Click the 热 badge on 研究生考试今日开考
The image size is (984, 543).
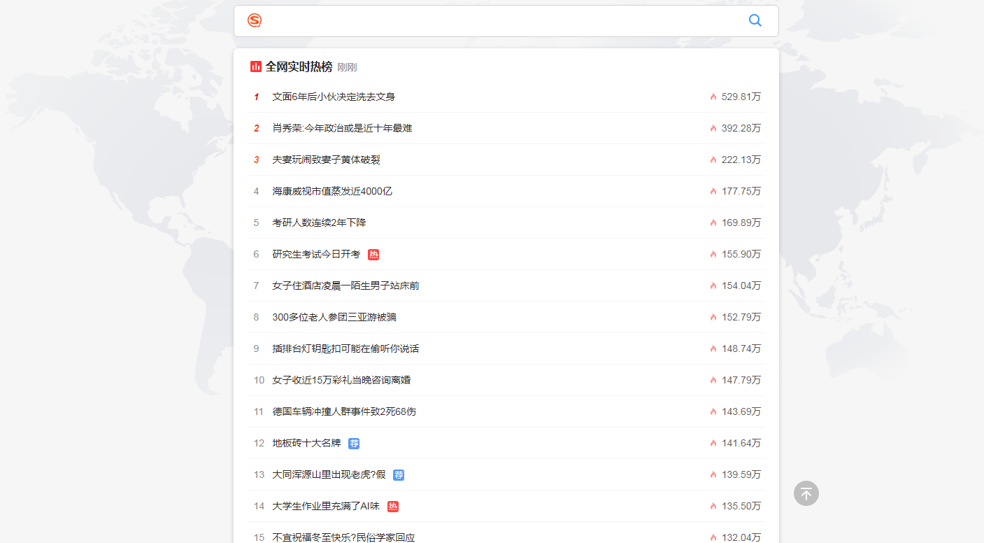(x=374, y=254)
